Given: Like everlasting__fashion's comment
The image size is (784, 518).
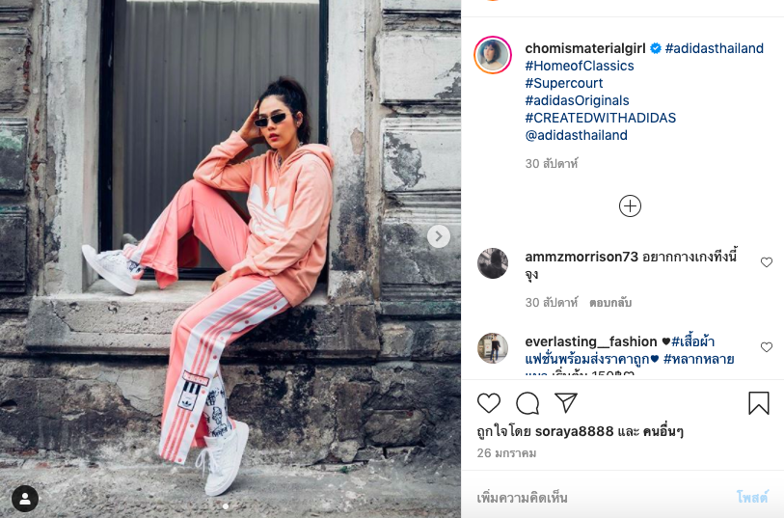Looking at the screenshot, I should point(767,347).
